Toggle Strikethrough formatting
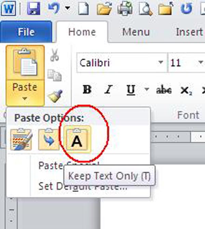 click(164, 90)
